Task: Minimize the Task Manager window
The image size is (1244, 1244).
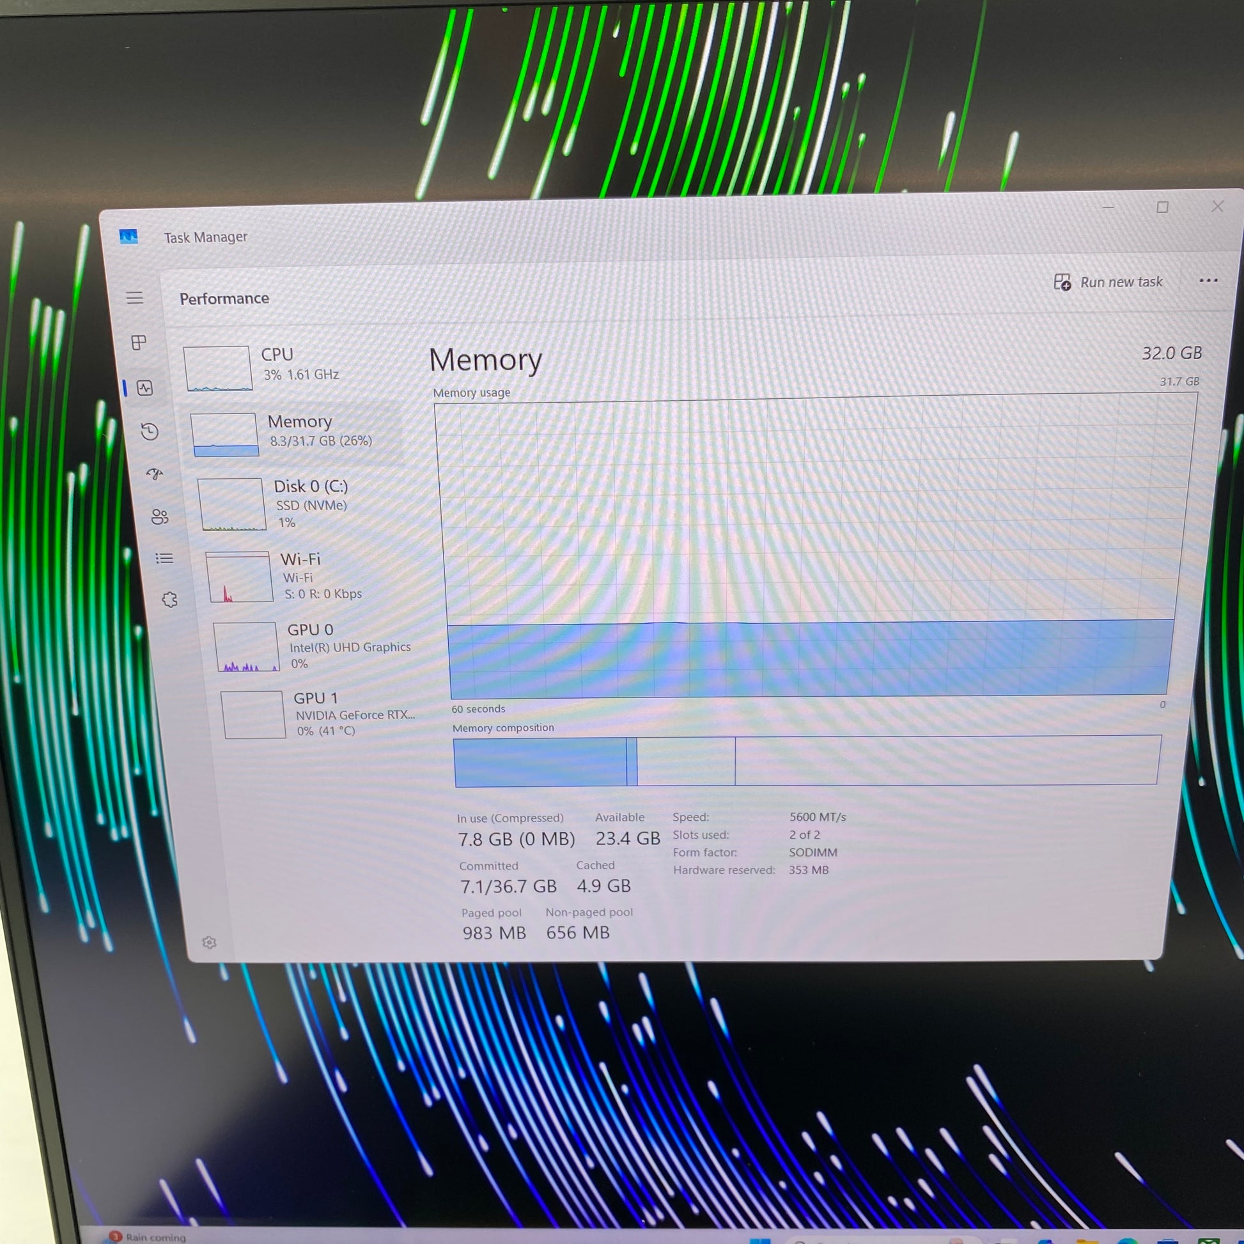Action: point(1108,208)
